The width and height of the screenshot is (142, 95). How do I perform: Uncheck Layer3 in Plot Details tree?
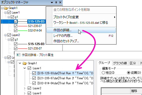click(29, 93)
